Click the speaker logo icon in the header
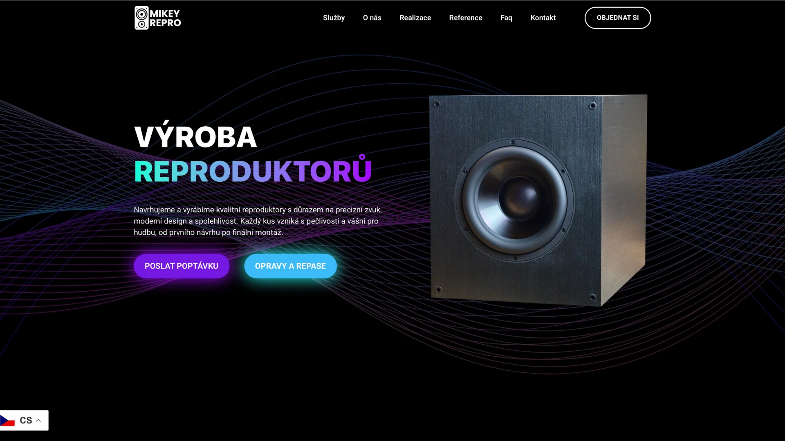 [141, 18]
